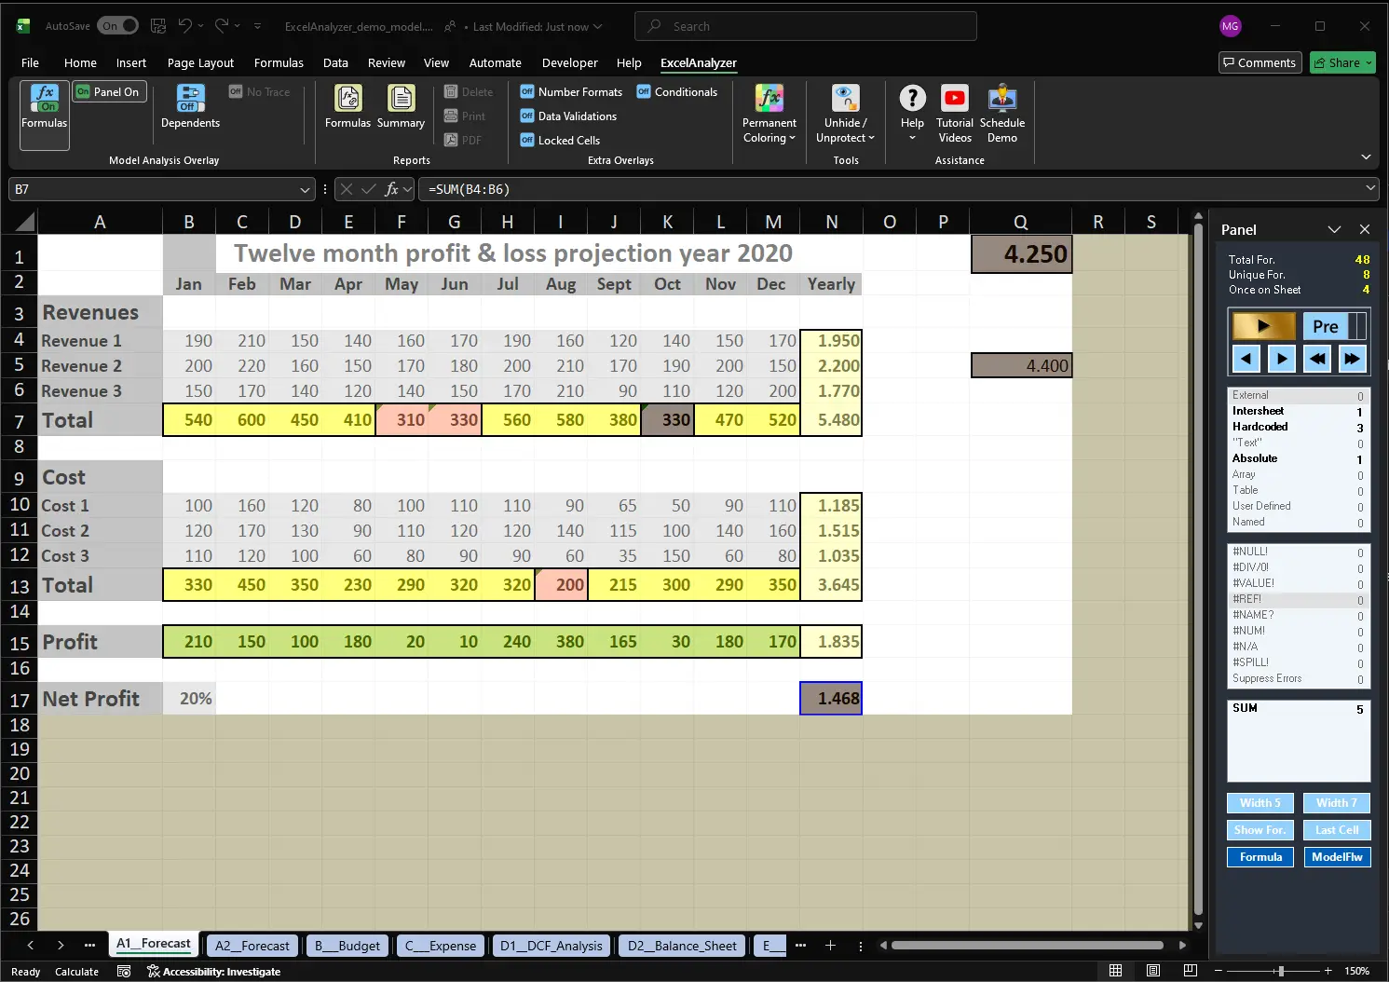Toggle the No Trace option
Viewport: 1389px width, 982px height.
tap(259, 92)
